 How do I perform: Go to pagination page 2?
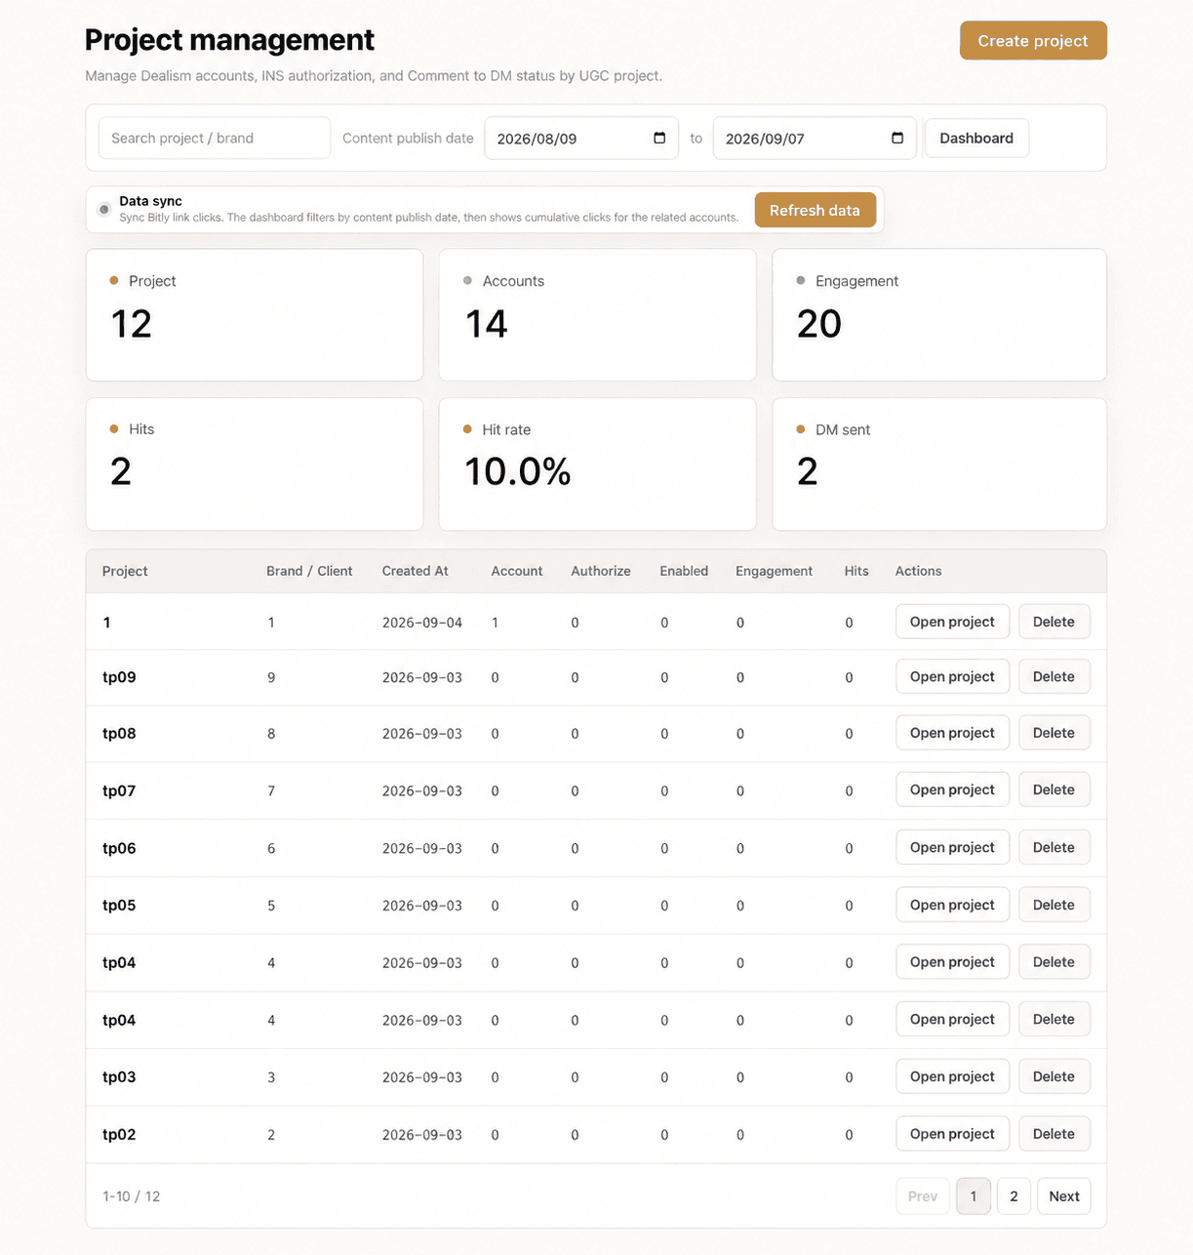pyautogui.click(x=1014, y=1196)
